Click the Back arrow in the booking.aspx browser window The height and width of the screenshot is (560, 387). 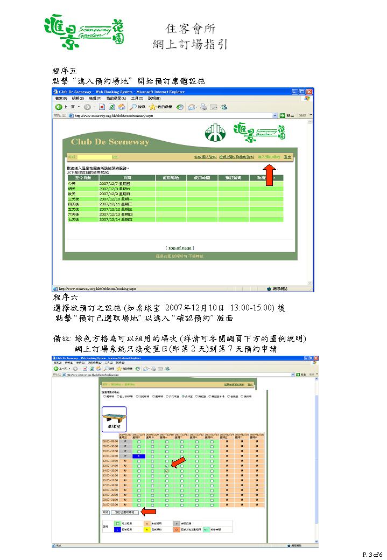pos(56,369)
